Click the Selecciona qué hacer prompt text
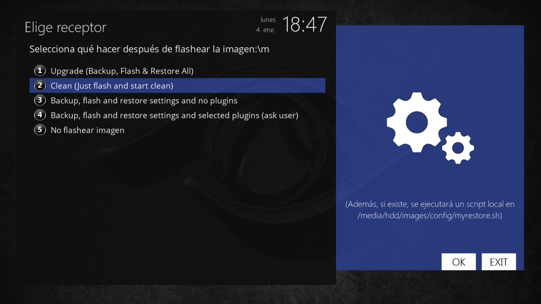This screenshot has height=304, width=541. tap(149, 49)
